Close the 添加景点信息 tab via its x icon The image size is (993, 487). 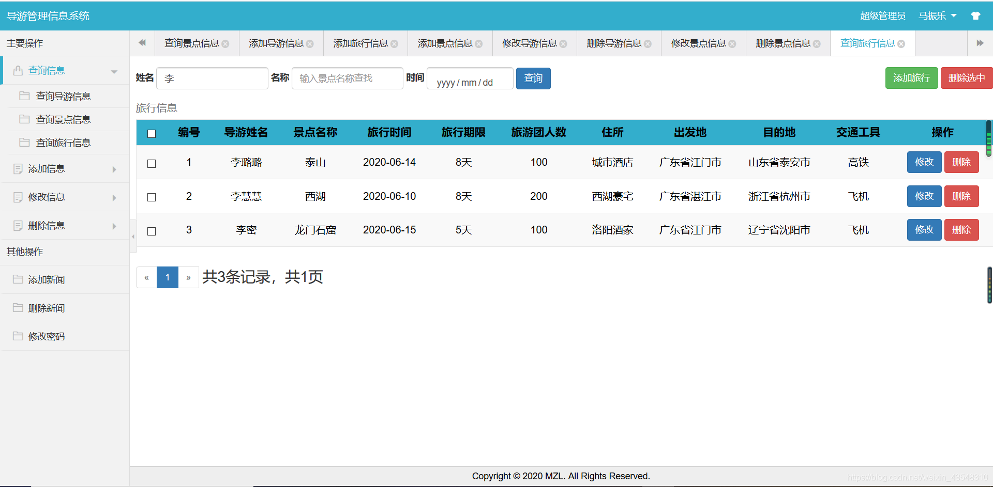point(479,44)
